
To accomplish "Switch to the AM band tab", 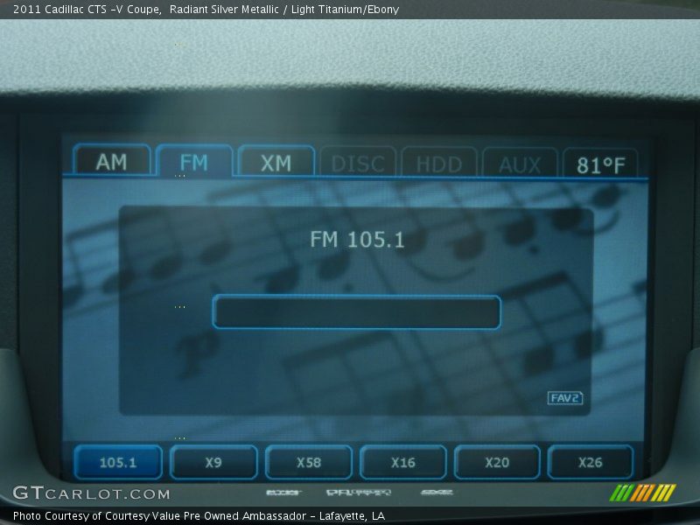I will (x=112, y=160).
